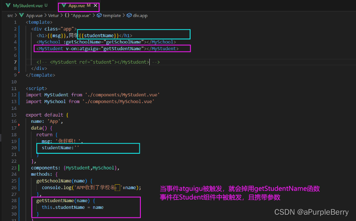
Task: Click the data() function declaration
Action: pos(42,128)
